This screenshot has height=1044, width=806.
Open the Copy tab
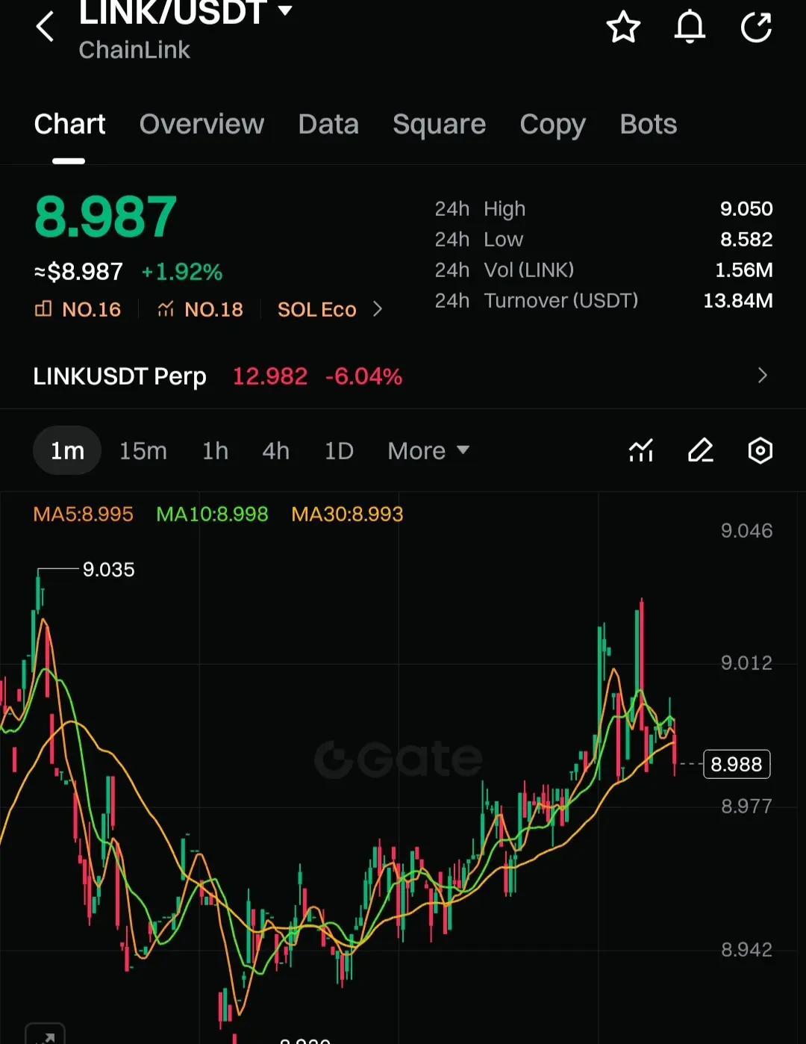click(x=552, y=125)
